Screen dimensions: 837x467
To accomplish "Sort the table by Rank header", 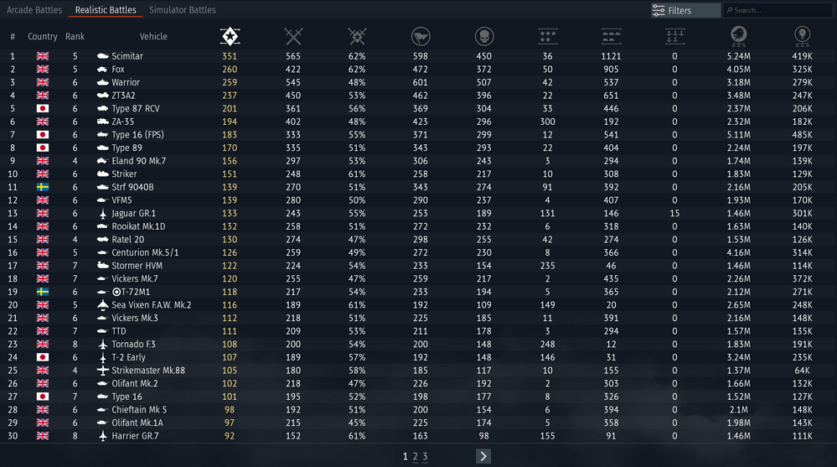I will click(x=75, y=37).
